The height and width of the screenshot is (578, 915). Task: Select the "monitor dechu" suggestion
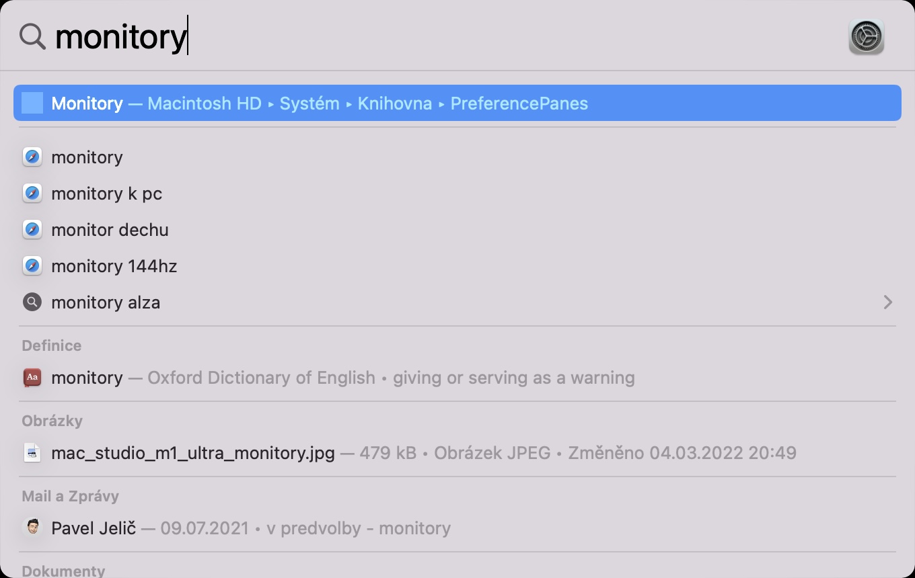coord(110,230)
